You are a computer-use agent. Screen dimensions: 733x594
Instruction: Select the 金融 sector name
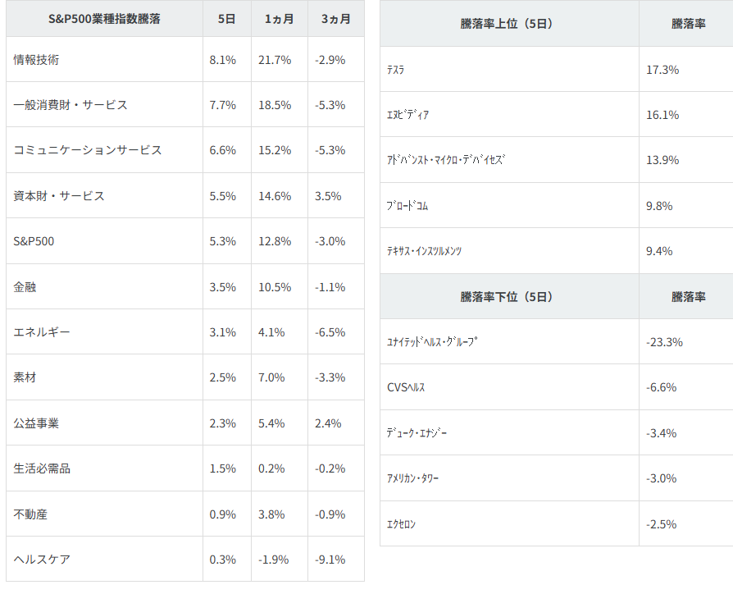(x=25, y=287)
